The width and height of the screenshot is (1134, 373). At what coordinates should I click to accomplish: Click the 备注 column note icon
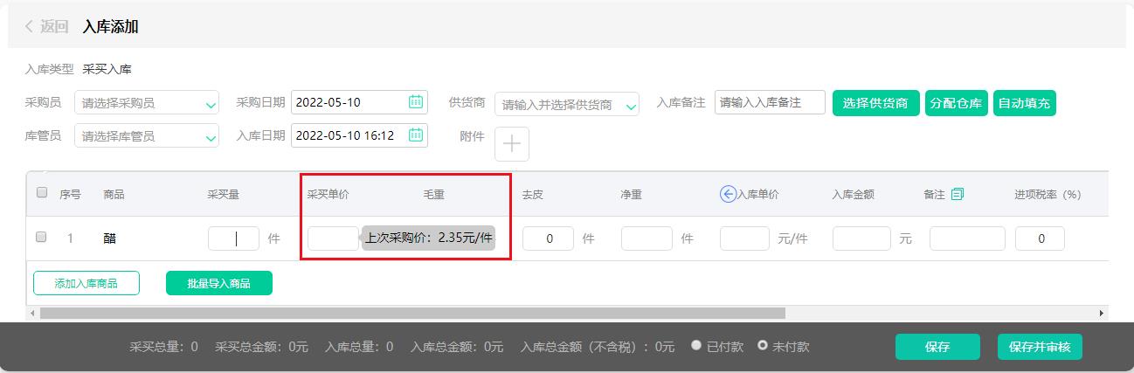957,194
